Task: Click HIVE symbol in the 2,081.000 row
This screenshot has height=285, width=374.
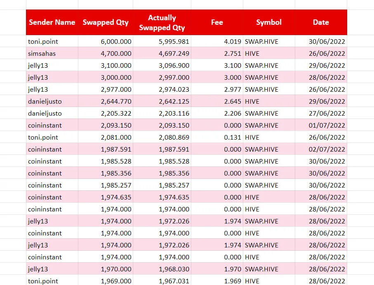Action: (x=269, y=137)
